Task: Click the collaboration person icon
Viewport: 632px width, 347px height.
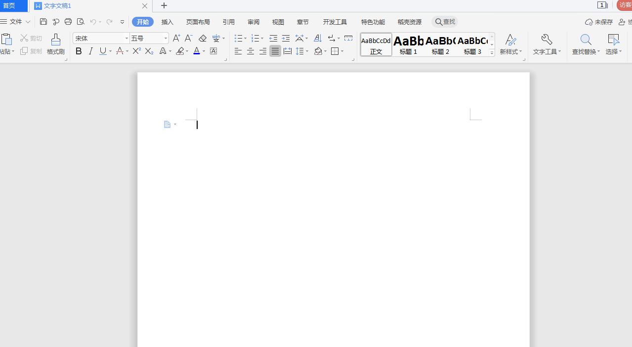Action: pyautogui.click(x=622, y=22)
